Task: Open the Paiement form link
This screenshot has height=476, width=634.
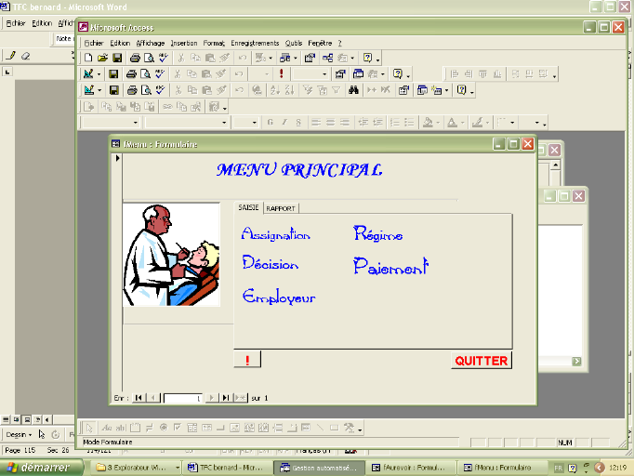Action: click(390, 267)
